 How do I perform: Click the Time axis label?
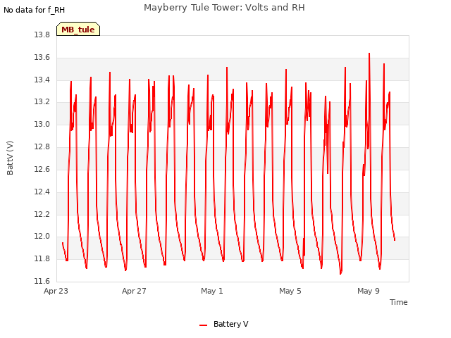click(x=398, y=302)
